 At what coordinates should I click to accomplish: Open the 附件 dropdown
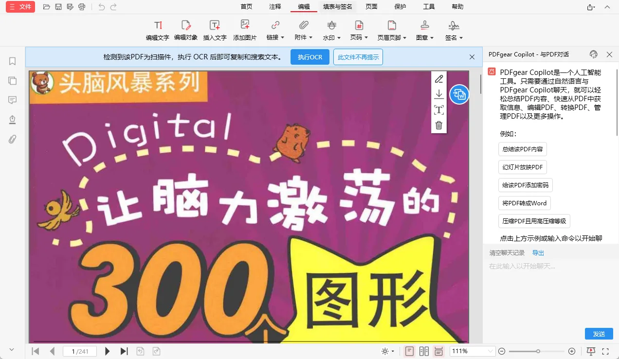(x=304, y=30)
